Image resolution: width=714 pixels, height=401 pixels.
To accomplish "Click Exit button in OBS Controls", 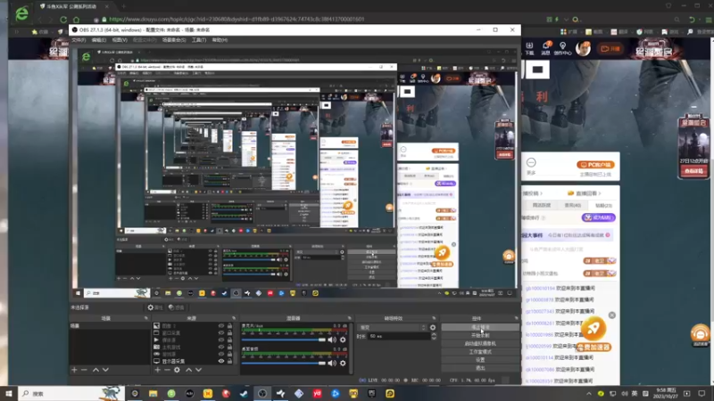I will pos(480,368).
